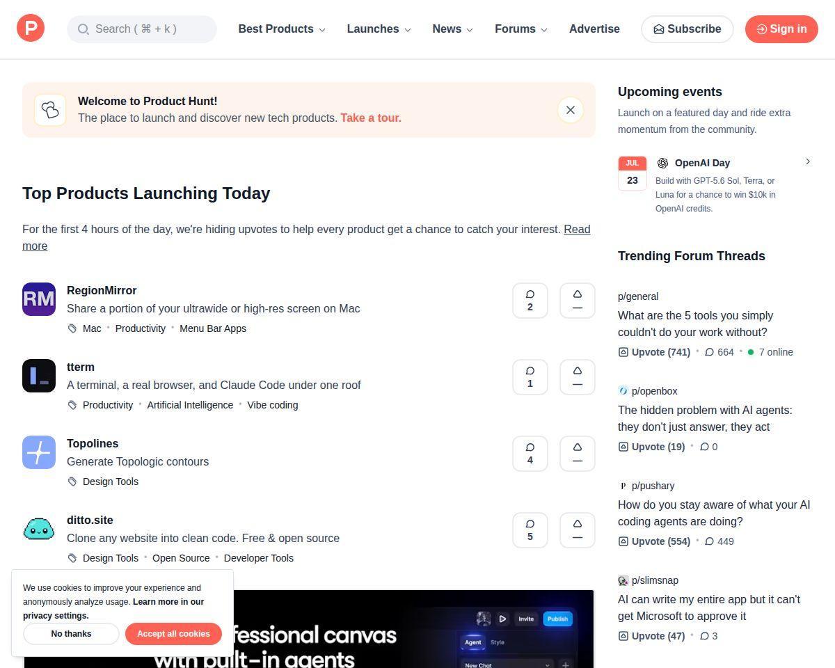The image size is (835, 668).
Task: Open the hidden problem with AI agents thread
Action: [705, 419]
